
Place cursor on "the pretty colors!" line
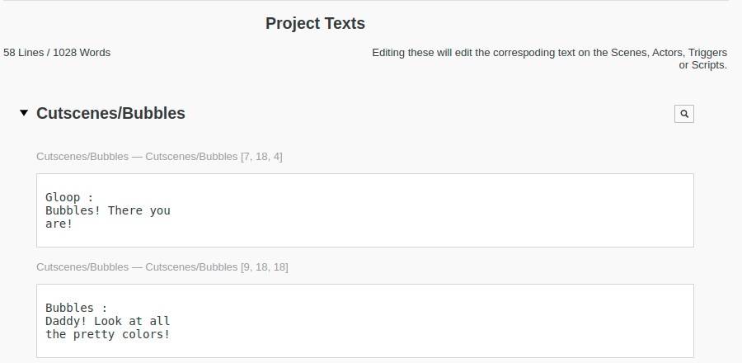pos(107,334)
